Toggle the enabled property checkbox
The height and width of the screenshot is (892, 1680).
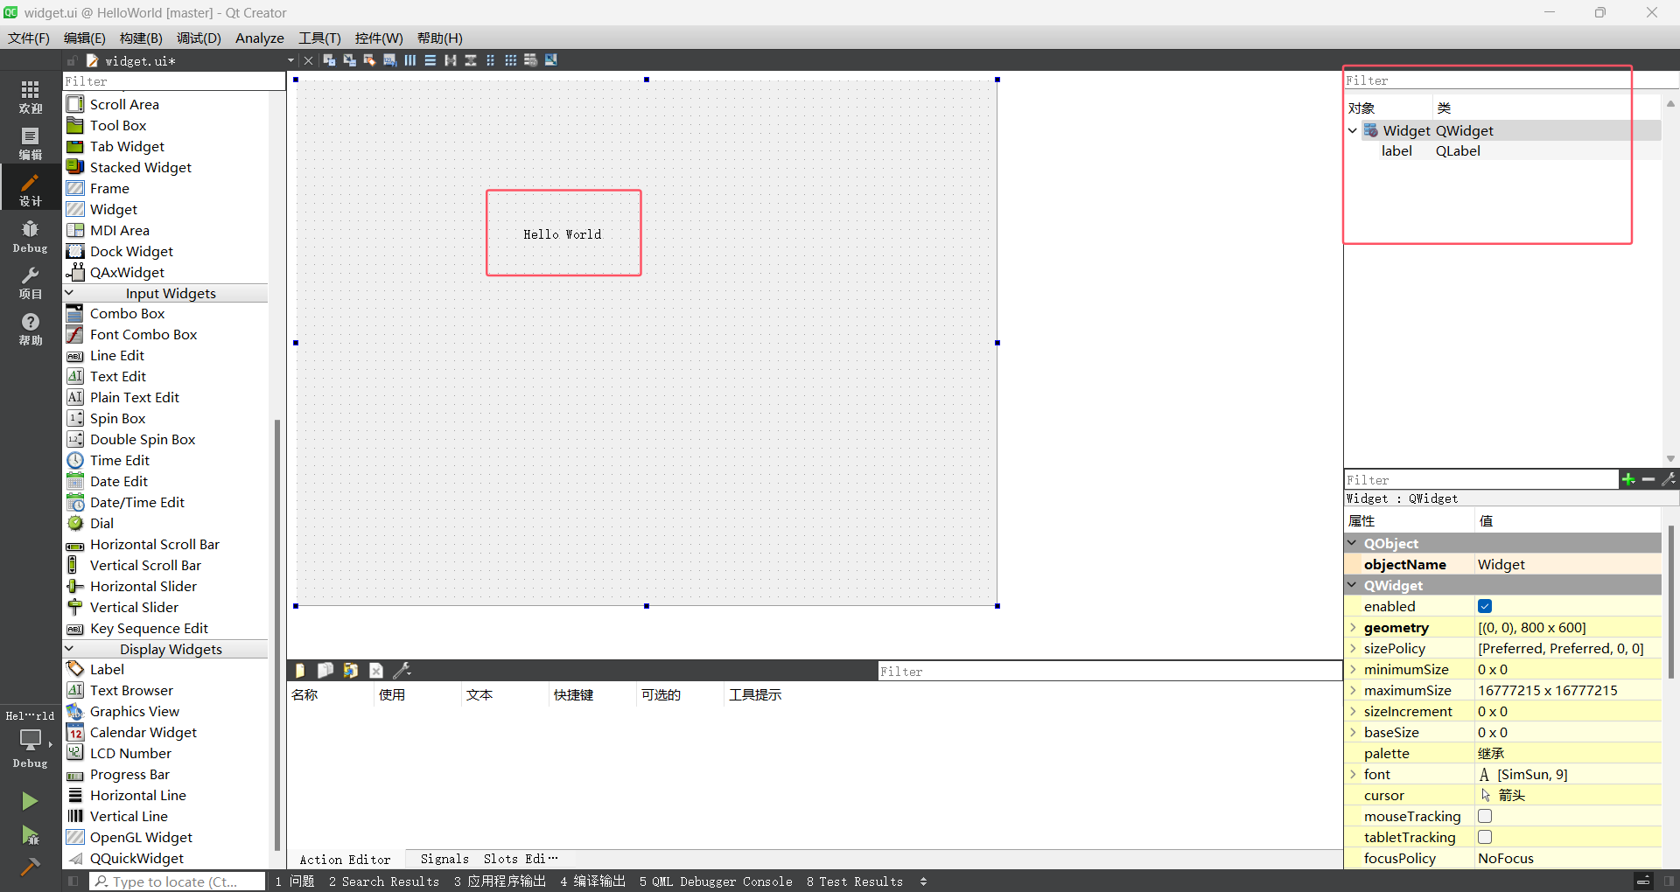coord(1485,606)
